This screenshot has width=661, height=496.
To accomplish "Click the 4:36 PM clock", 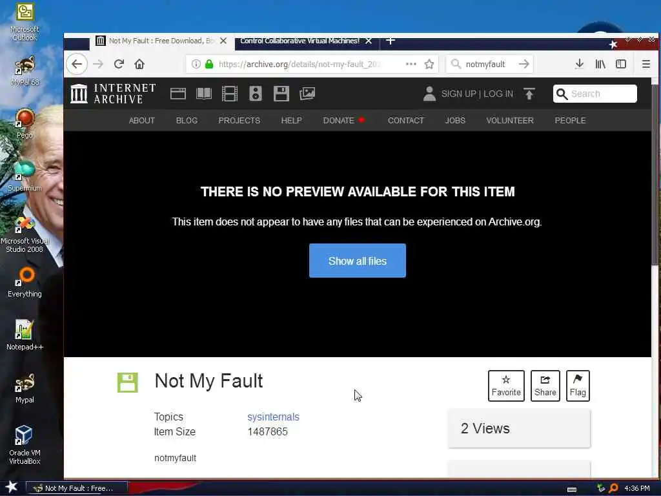I will click(x=636, y=488).
